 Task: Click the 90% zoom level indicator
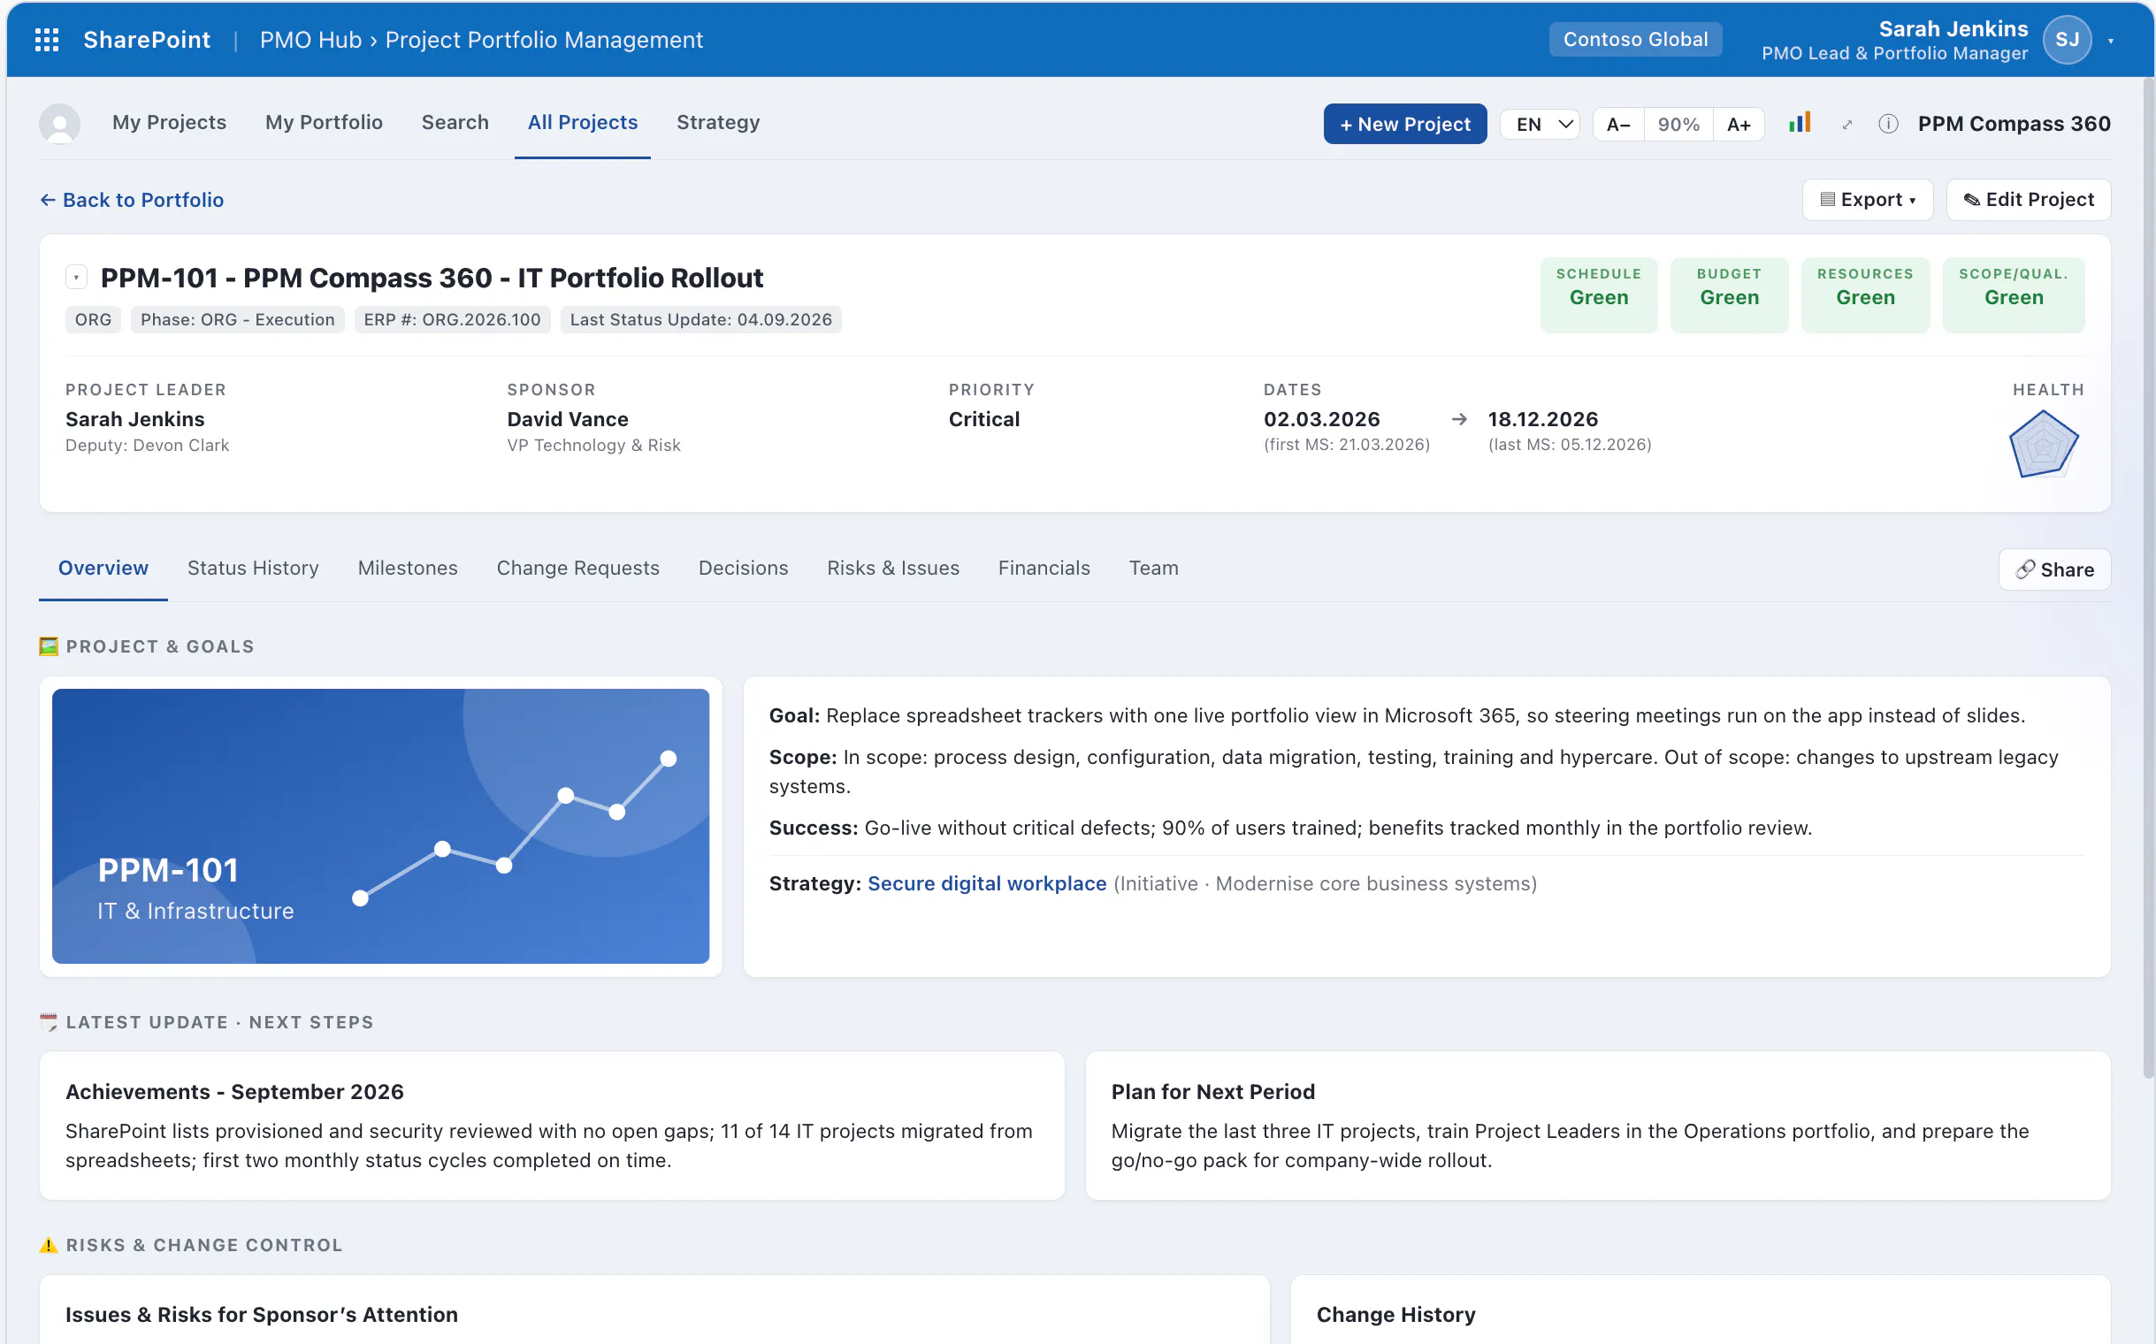click(1678, 125)
